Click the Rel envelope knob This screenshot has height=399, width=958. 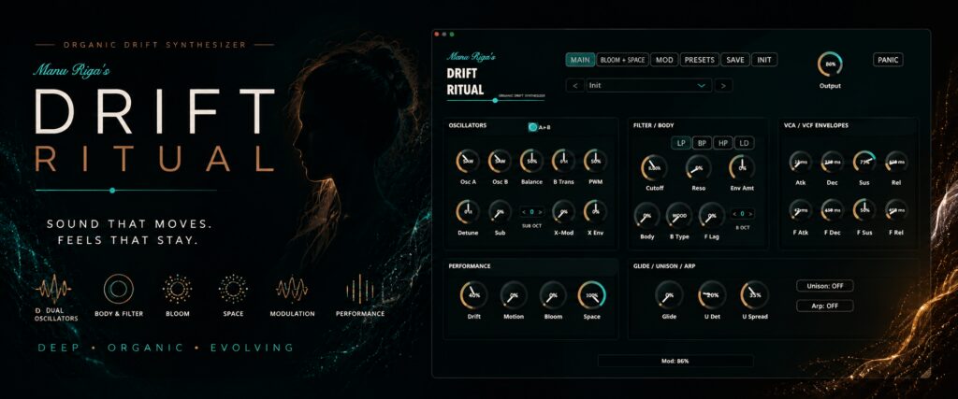pyautogui.click(x=896, y=162)
